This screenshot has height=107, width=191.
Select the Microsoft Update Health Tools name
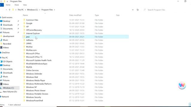pos(39,60)
